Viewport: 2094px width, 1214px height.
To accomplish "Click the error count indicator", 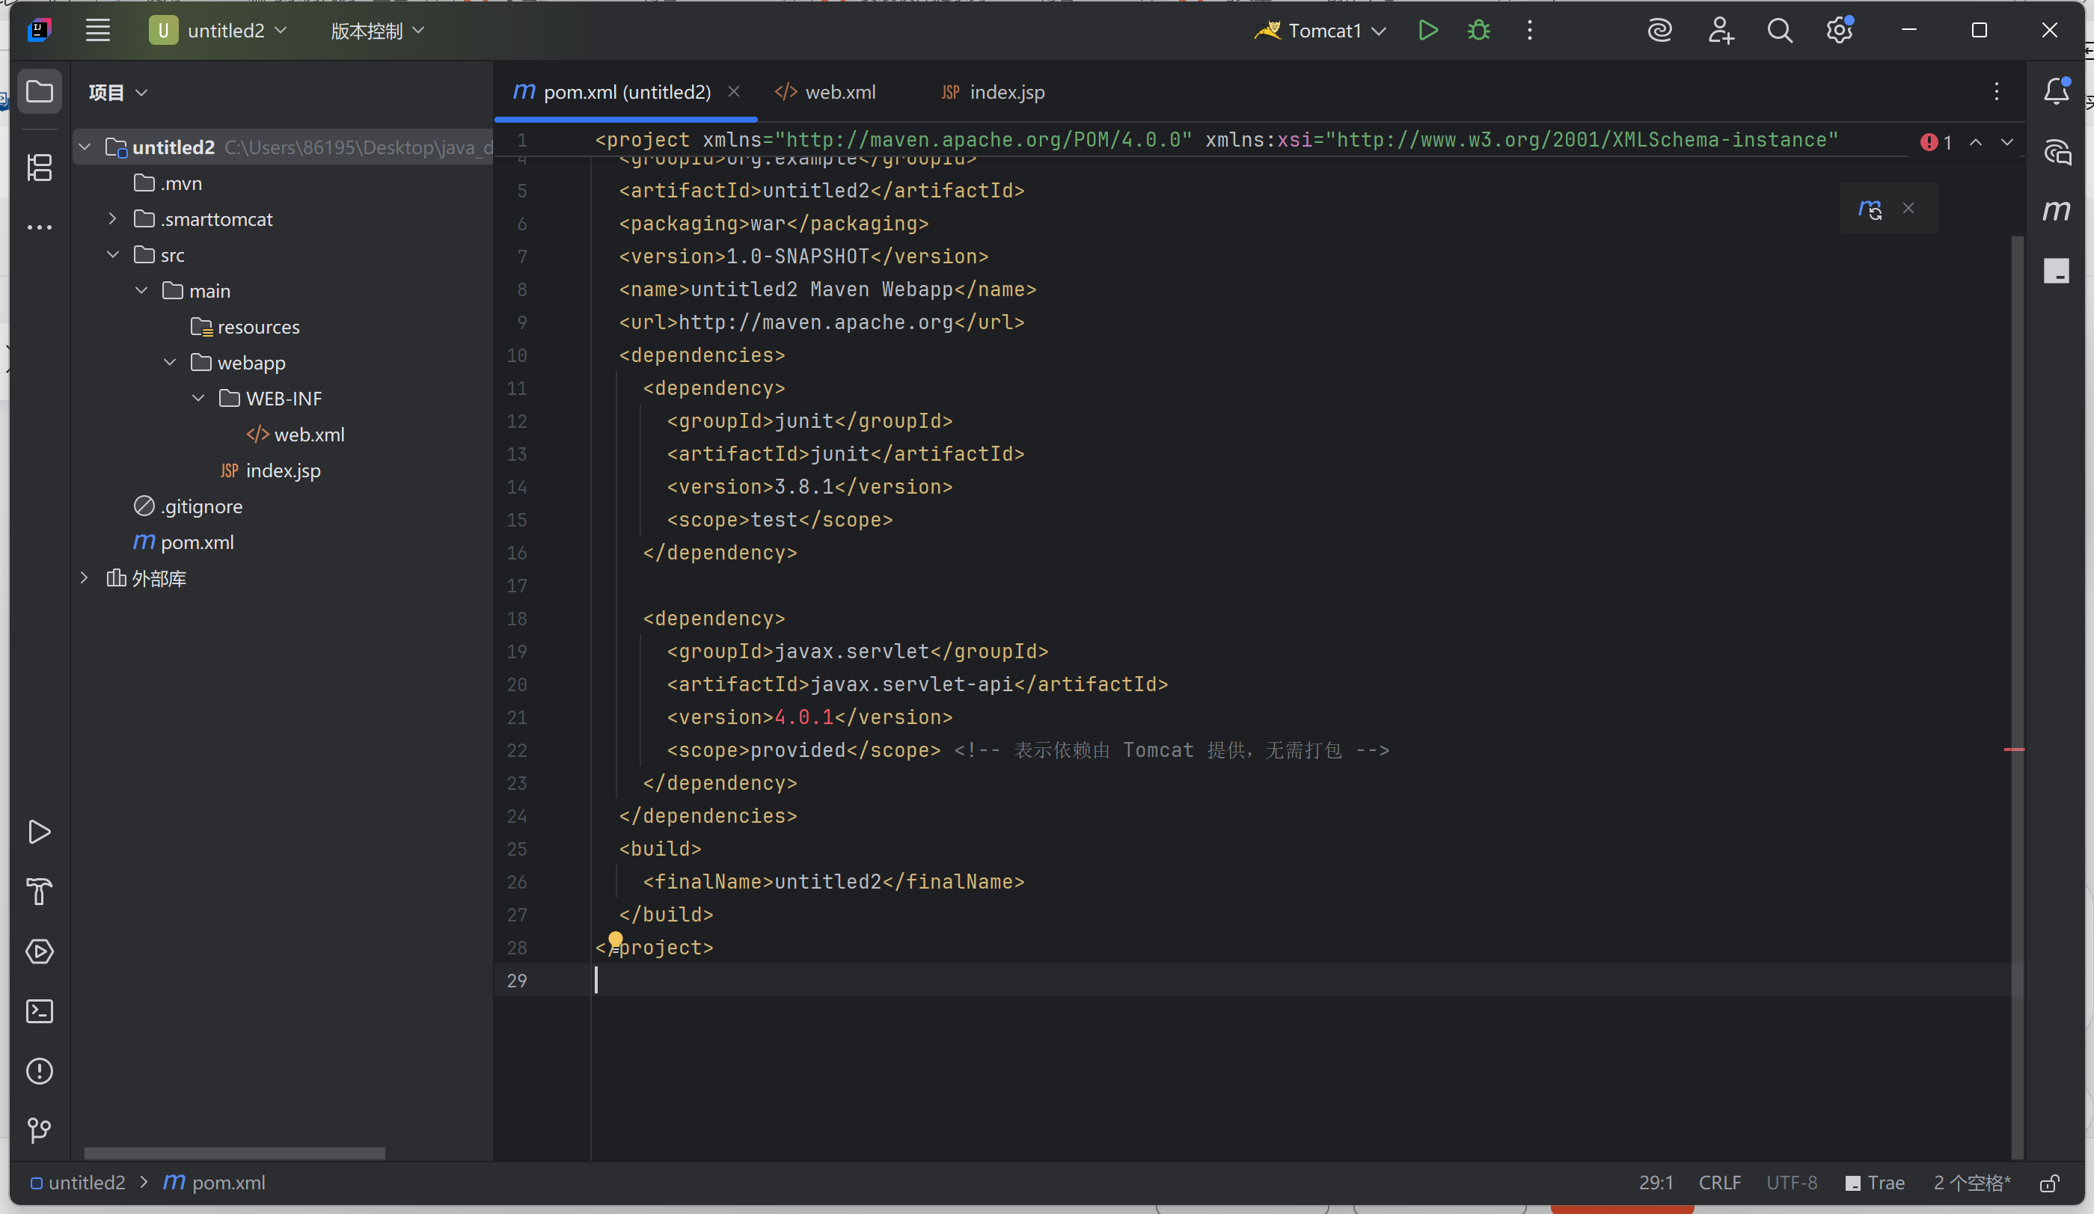I will 1936,142.
